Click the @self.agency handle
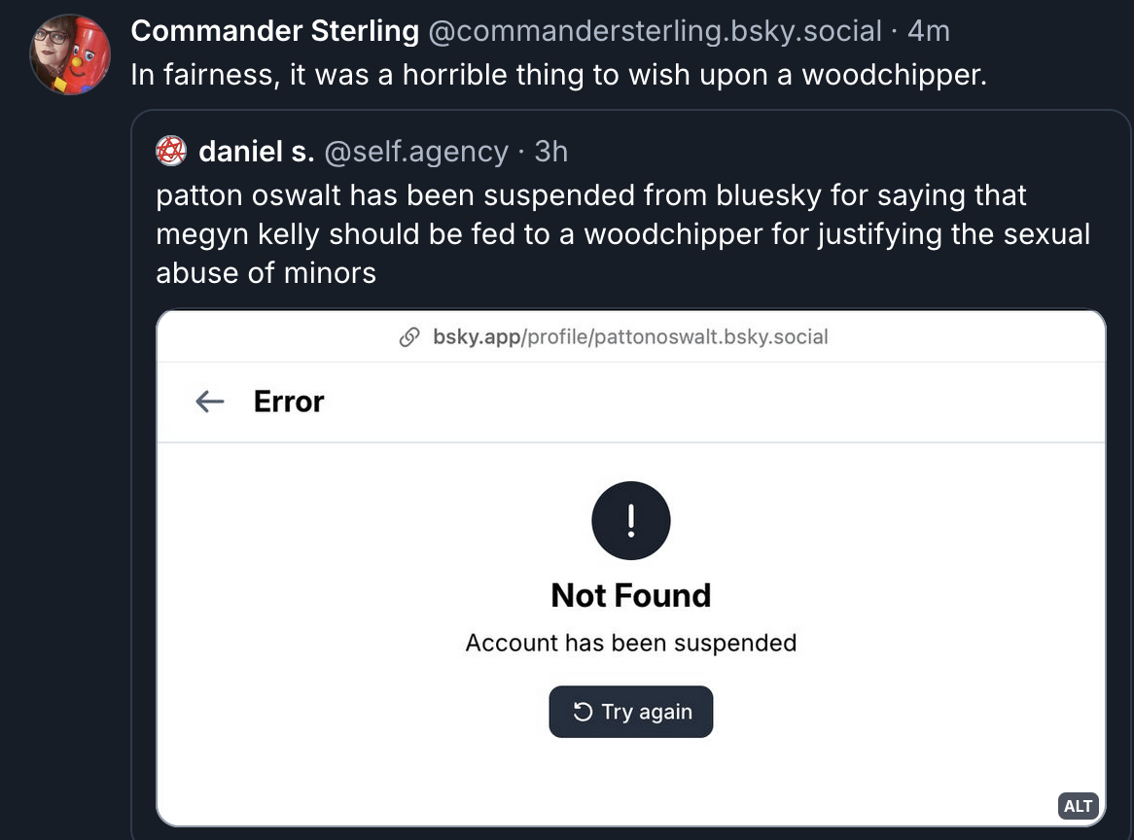 pos(416,152)
